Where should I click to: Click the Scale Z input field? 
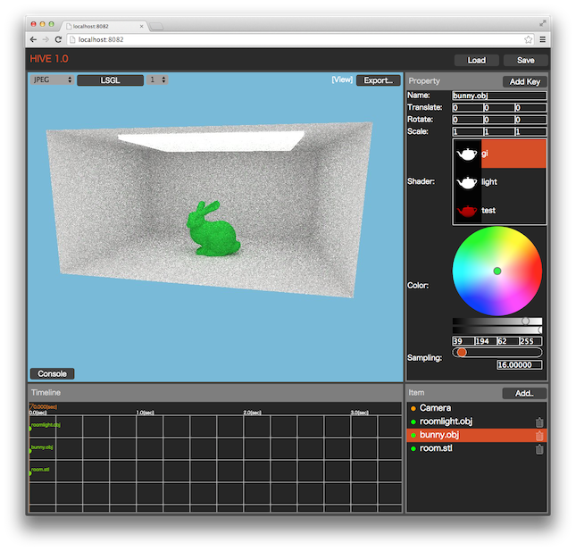(x=530, y=132)
